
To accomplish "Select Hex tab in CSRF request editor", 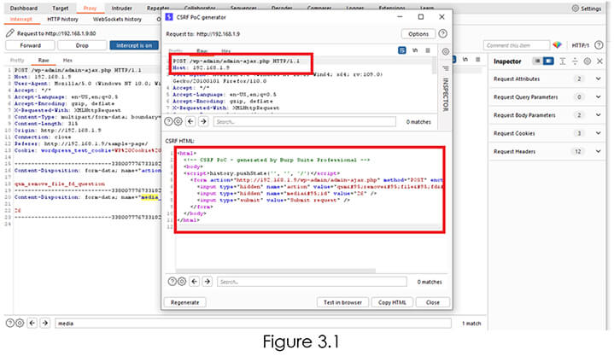I will click(x=226, y=51).
